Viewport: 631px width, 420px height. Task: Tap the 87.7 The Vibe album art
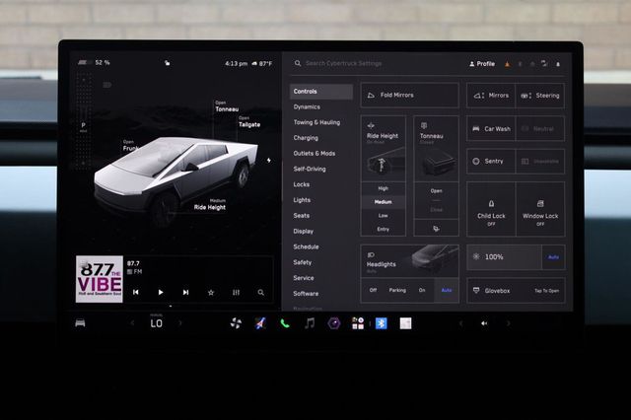coord(100,279)
